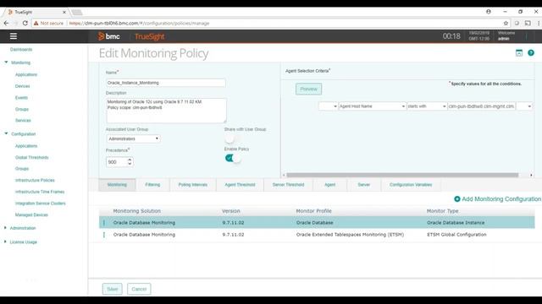The height and width of the screenshot is (304, 542).
Task: Click the Description text area
Action: [x=166, y=111]
